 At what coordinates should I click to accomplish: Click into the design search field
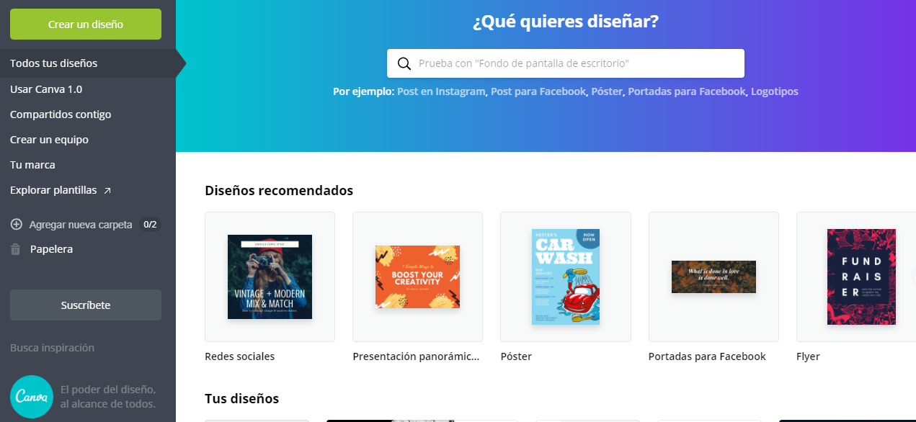(x=566, y=63)
